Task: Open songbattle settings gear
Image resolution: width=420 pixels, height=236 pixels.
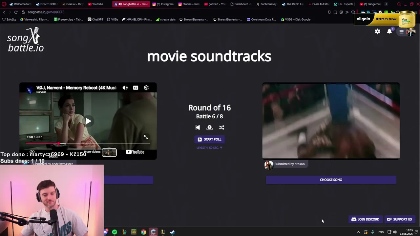Action: [x=377, y=31]
